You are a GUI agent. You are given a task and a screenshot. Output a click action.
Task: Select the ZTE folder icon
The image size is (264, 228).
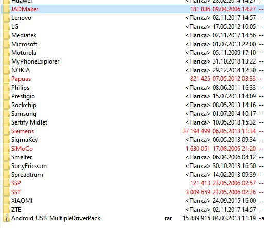click(x=6, y=210)
